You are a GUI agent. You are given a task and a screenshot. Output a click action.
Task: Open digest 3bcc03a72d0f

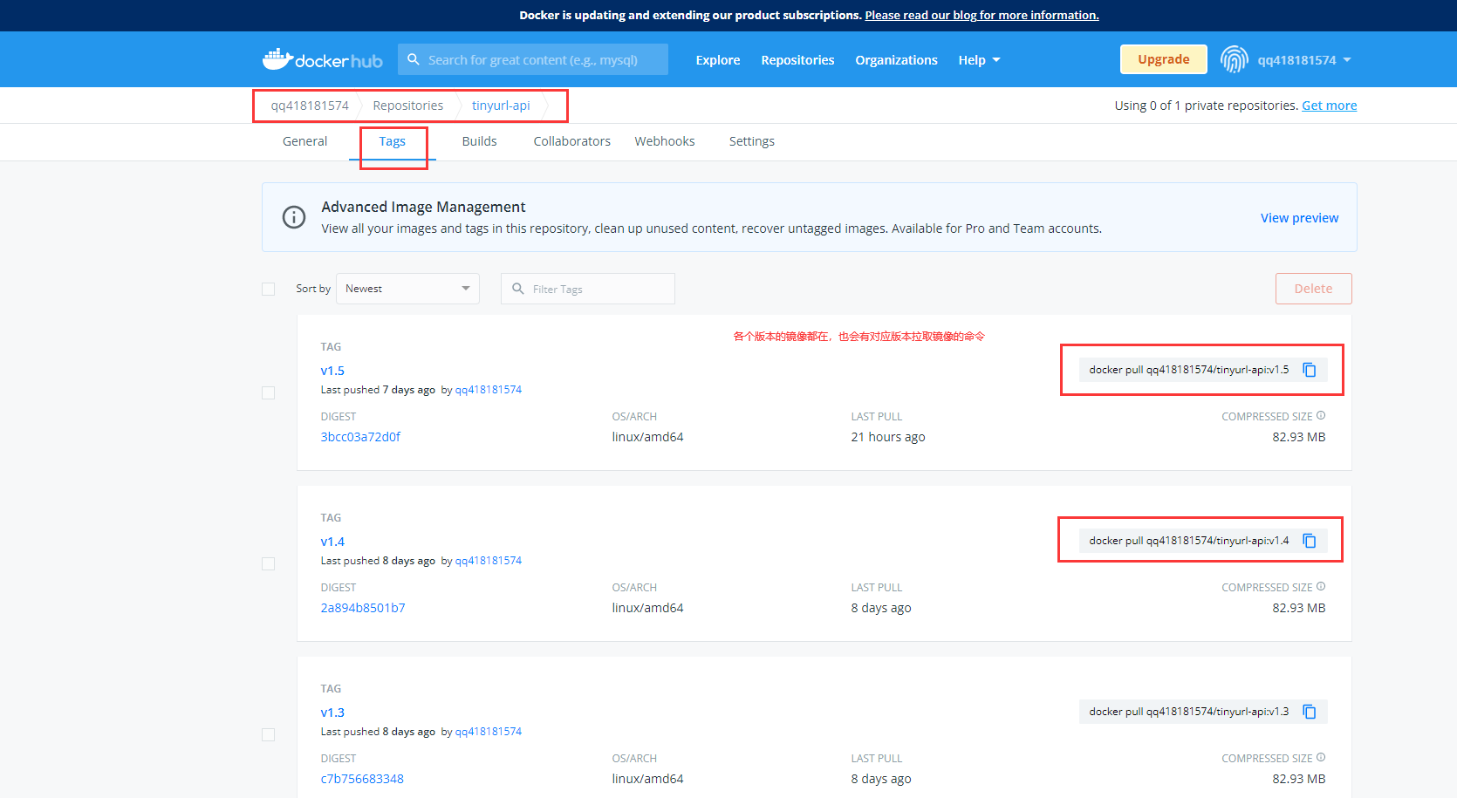pos(360,437)
